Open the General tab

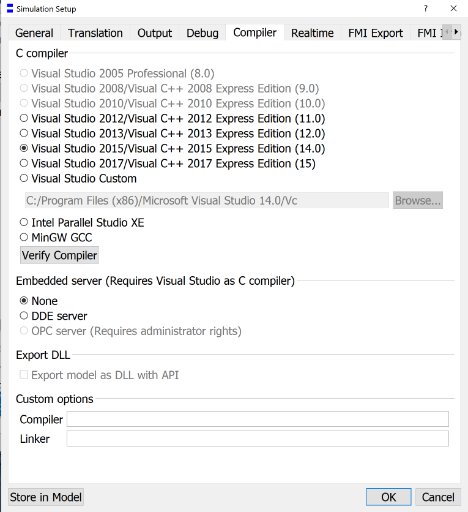tap(34, 33)
